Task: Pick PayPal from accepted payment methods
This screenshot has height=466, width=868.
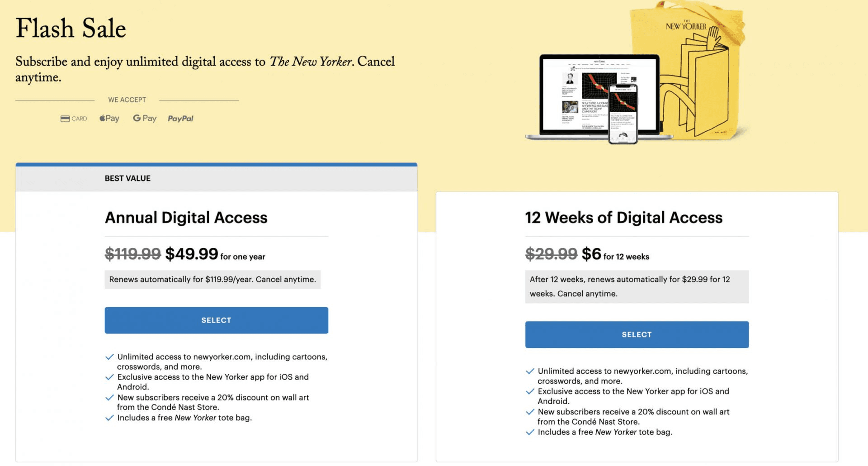Action: [180, 118]
